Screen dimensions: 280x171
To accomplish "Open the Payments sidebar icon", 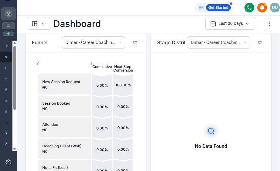I will (6, 112).
